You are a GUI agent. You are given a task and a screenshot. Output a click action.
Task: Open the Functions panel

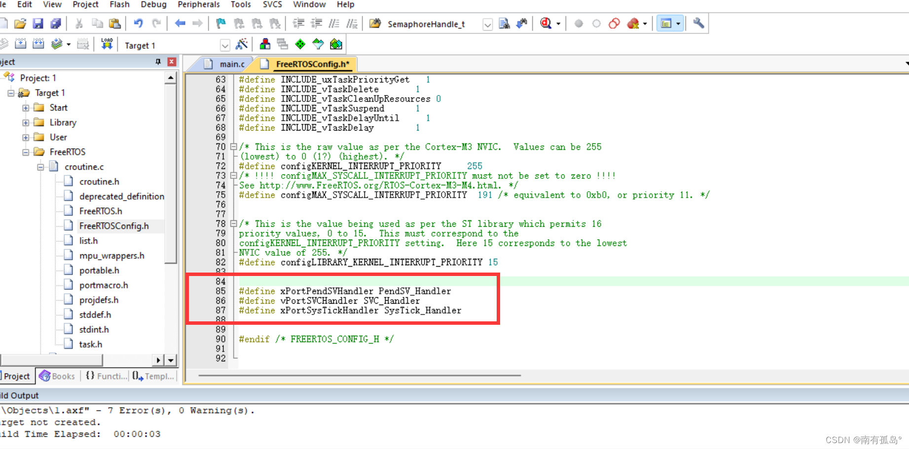105,376
